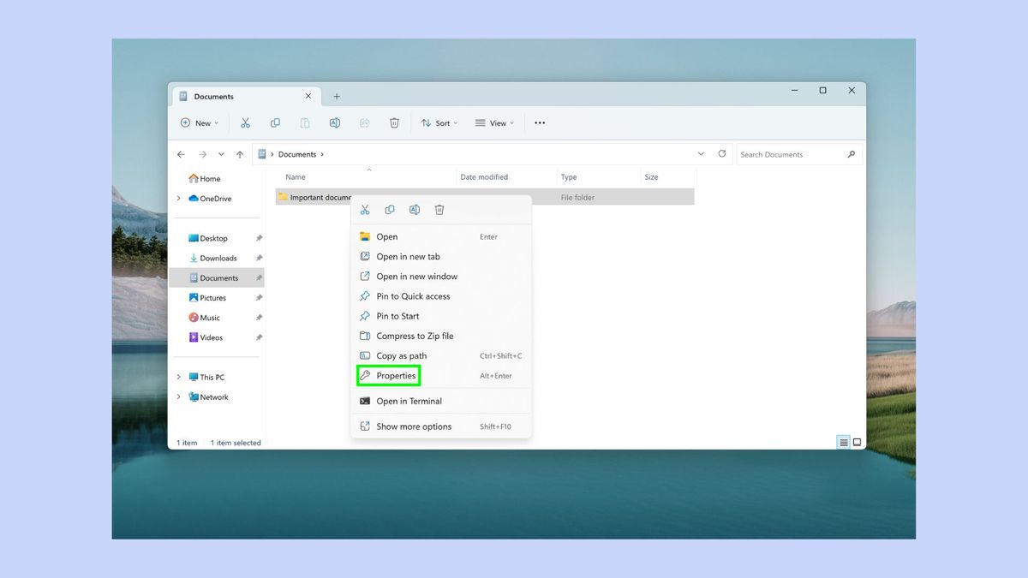Image resolution: width=1028 pixels, height=578 pixels.
Task: Click the Paste icon in the toolbar
Action: coord(305,122)
